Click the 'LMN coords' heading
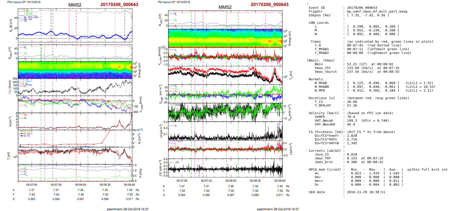This screenshot has width=454, height=211. 319,23
